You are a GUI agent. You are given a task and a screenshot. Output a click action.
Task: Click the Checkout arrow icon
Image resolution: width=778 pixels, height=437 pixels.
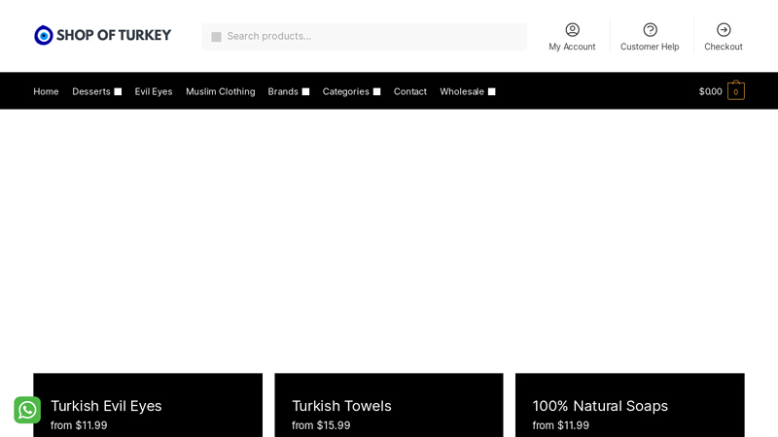[724, 30]
